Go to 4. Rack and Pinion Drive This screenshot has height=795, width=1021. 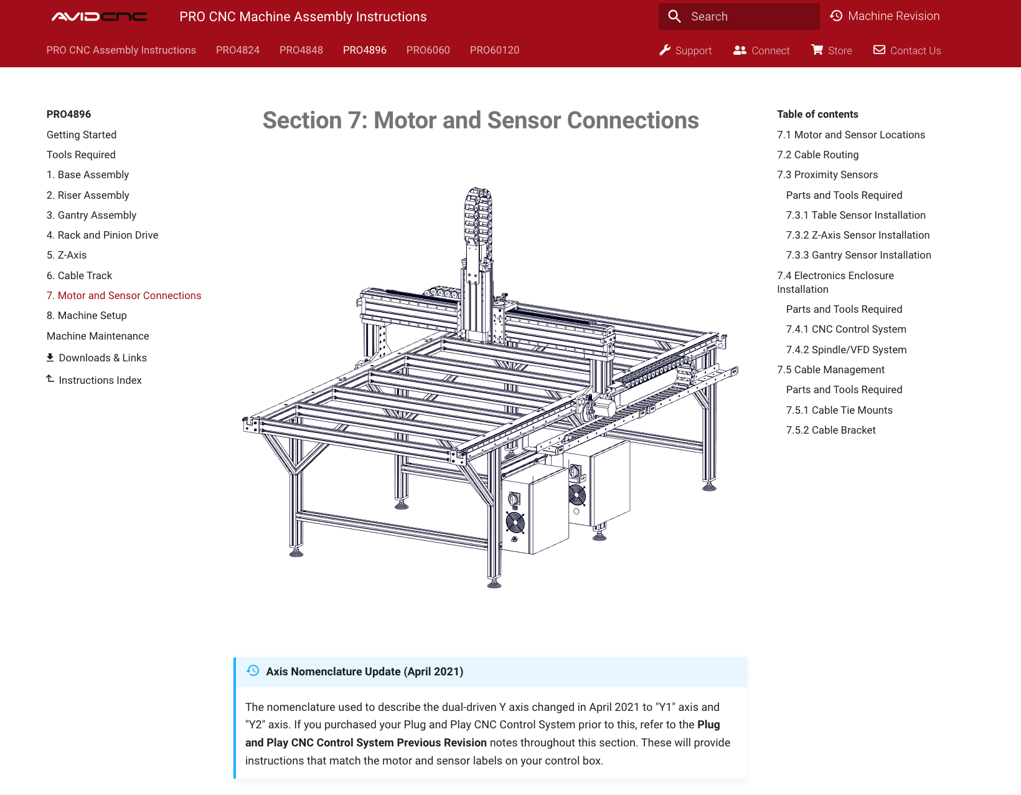click(x=103, y=235)
